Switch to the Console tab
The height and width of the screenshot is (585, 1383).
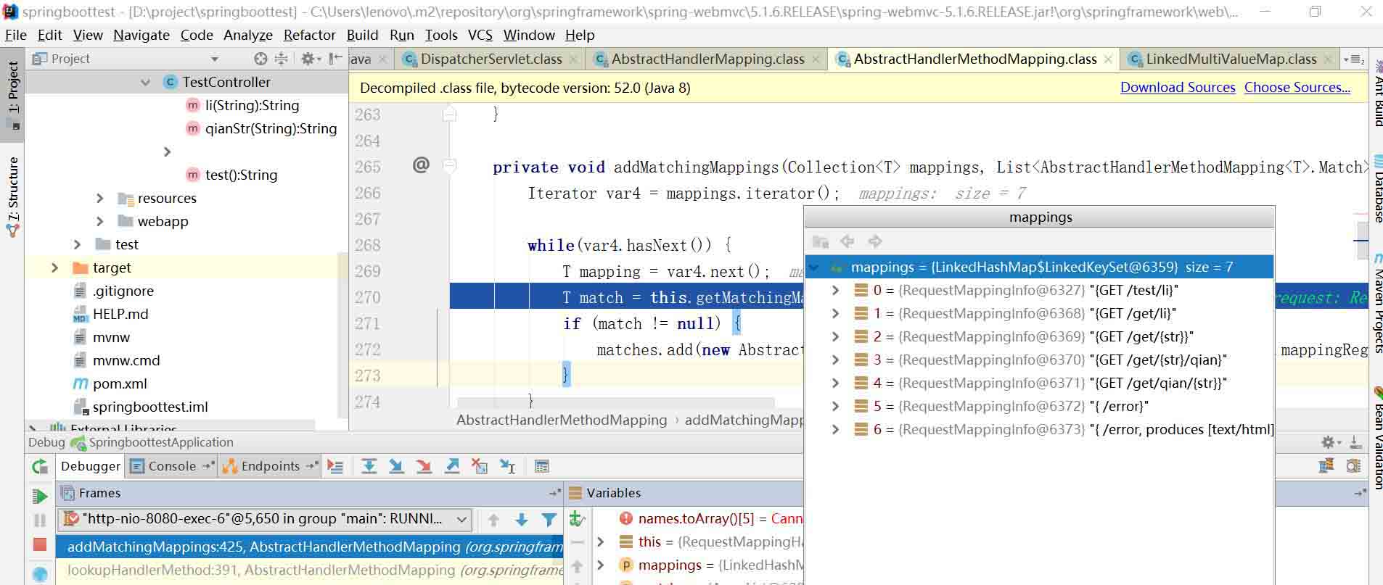pyautogui.click(x=172, y=466)
